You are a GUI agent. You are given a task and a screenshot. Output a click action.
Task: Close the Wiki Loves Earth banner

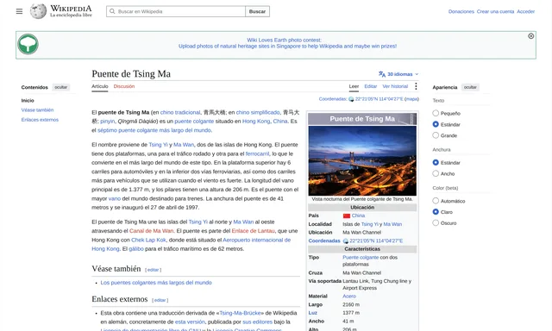coord(531,36)
